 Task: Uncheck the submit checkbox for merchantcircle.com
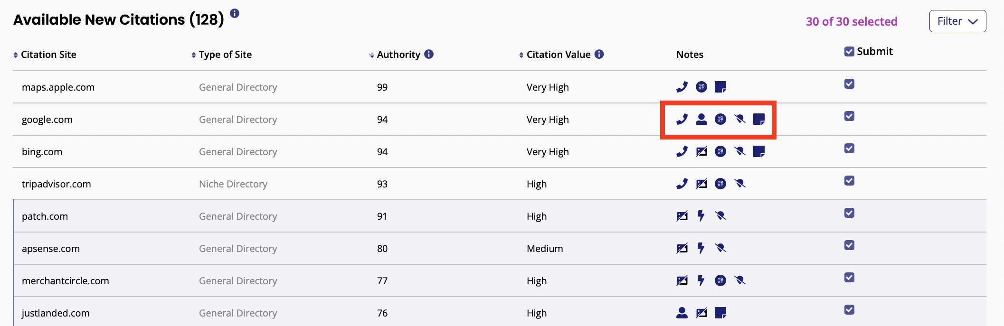849,278
